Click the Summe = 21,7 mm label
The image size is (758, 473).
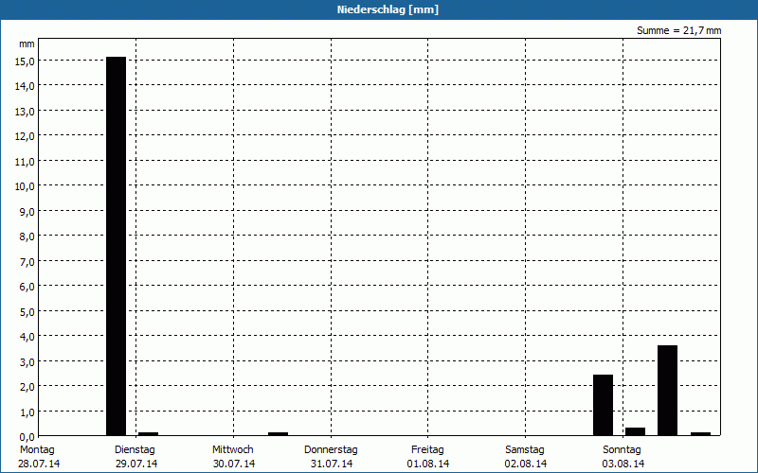click(678, 31)
